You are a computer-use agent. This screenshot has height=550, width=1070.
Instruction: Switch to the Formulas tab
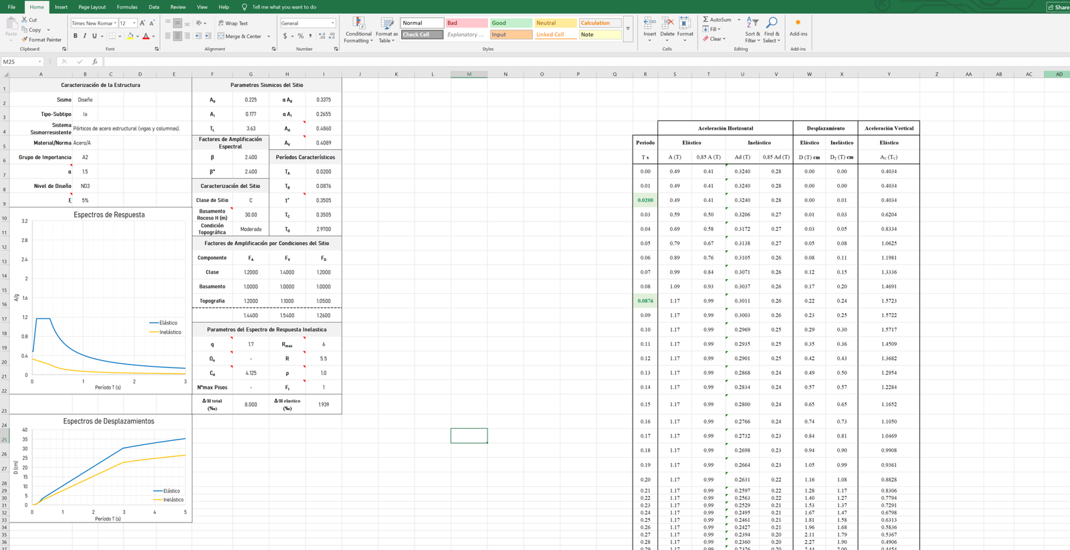click(127, 7)
